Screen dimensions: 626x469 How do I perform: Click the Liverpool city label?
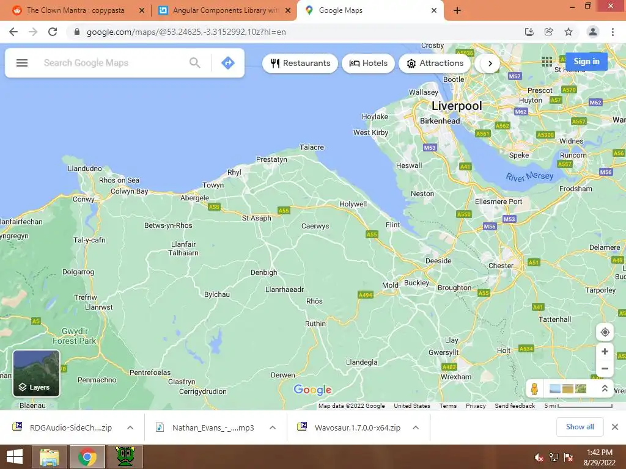click(x=457, y=106)
